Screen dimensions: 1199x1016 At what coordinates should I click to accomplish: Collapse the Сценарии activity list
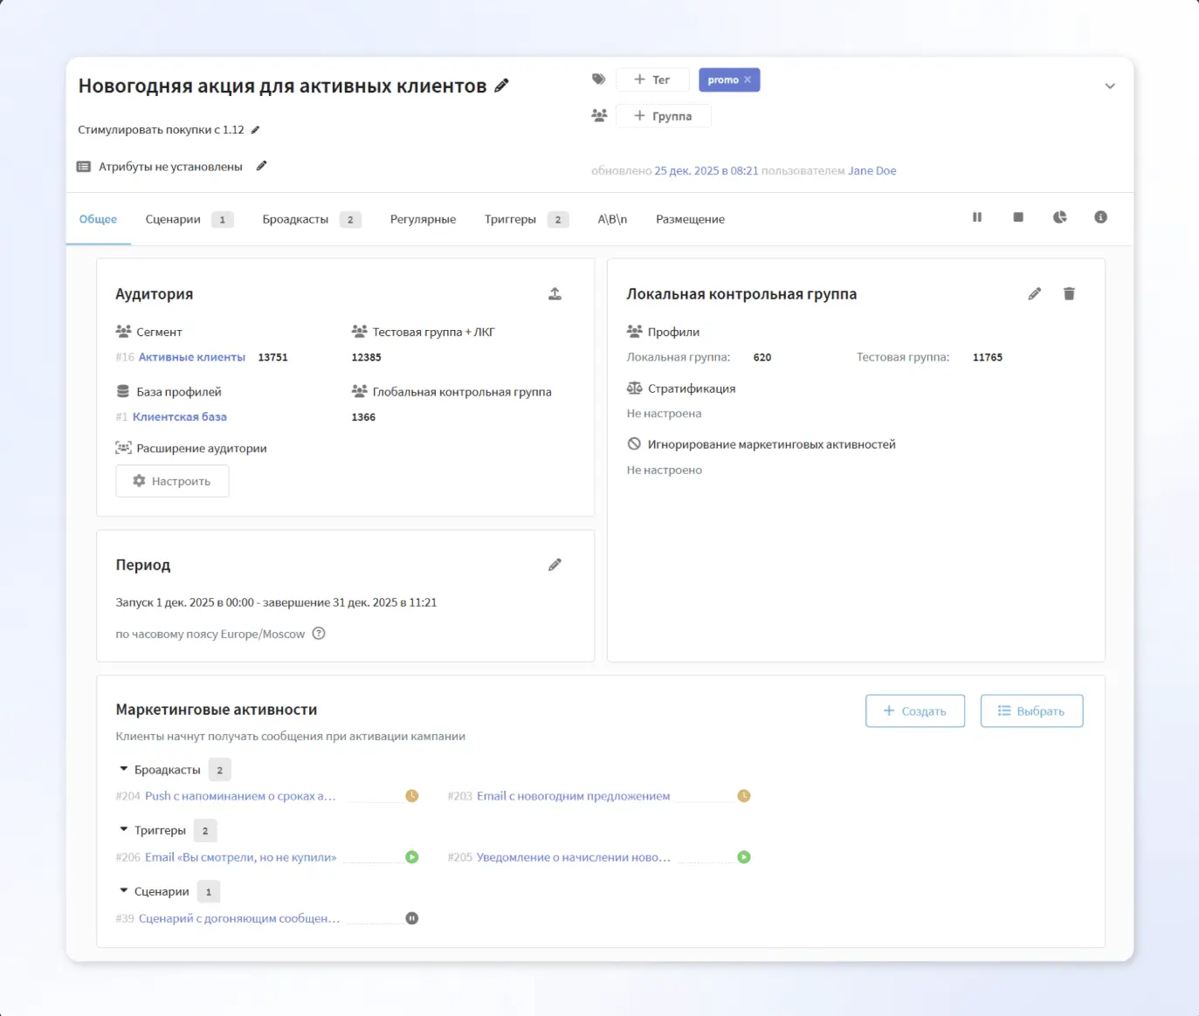(x=124, y=891)
